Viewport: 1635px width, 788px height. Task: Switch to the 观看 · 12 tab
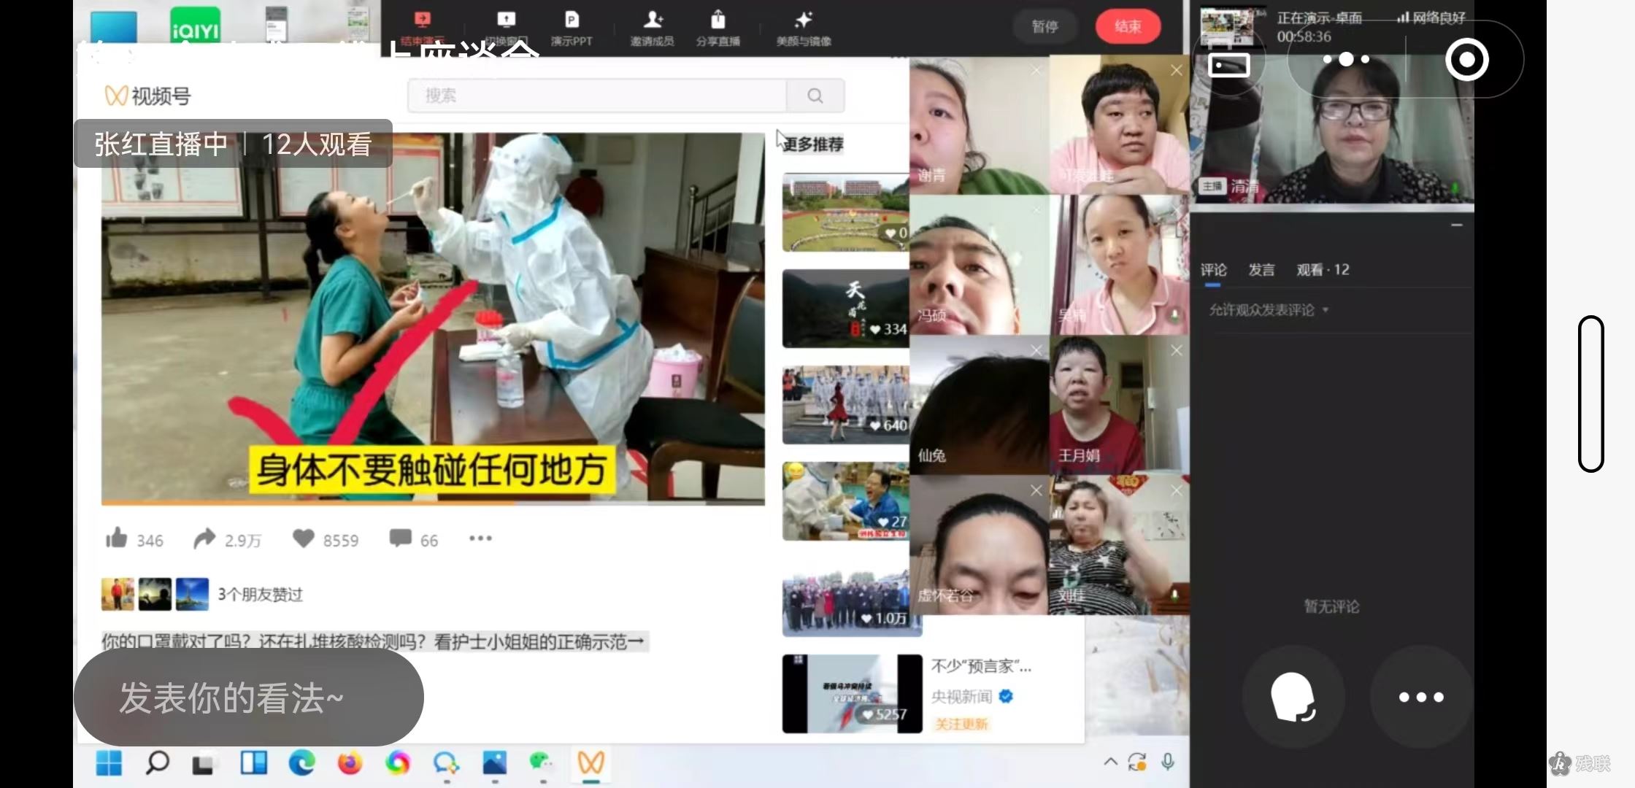[1323, 270]
